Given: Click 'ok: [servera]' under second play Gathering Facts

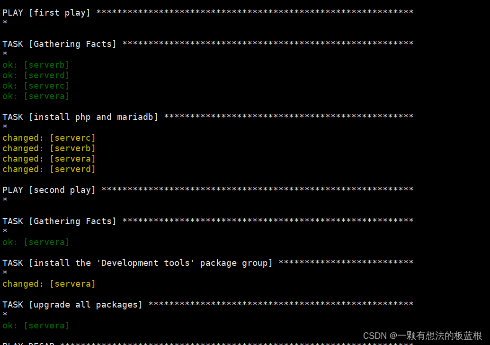Looking at the screenshot, I should click(36, 242).
